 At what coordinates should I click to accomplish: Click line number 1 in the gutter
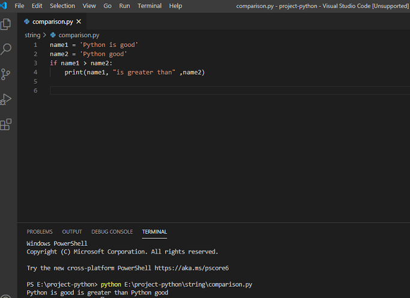[35, 44]
